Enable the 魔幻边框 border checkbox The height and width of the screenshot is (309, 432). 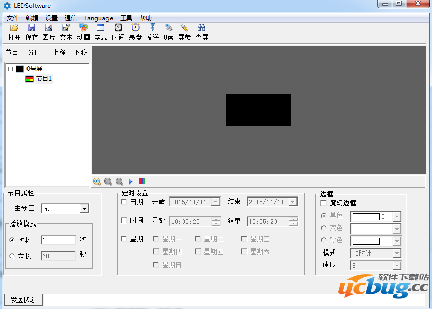click(x=324, y=202)
